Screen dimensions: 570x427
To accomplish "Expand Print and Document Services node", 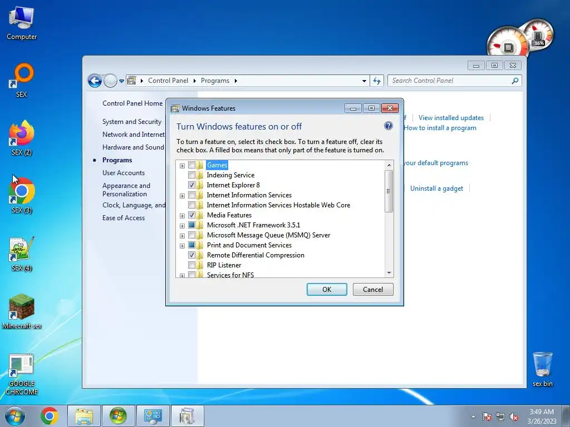I will click(x=182, y=246).
